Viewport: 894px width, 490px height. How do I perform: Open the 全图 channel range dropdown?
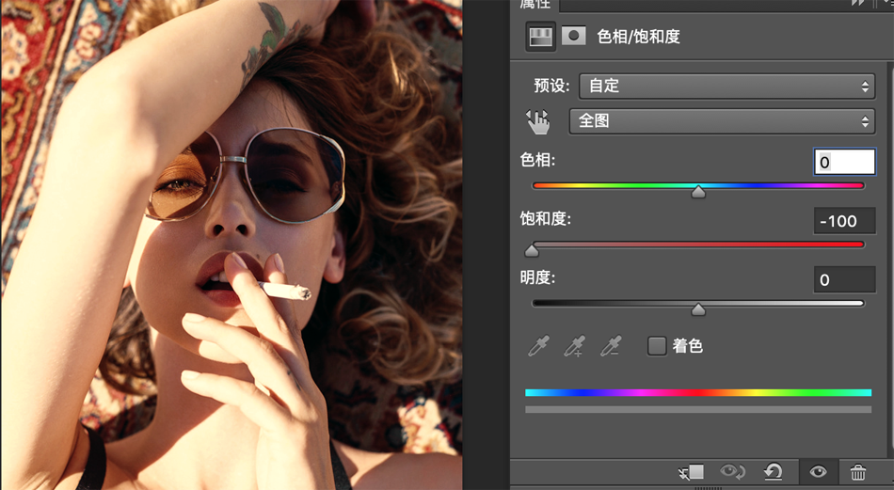[722, 121]
